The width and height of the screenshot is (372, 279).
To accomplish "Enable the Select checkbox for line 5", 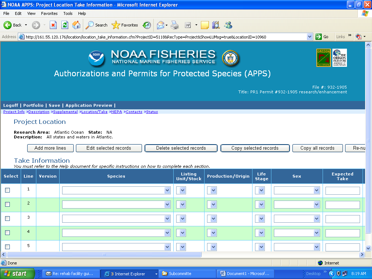I will (7, 247).
